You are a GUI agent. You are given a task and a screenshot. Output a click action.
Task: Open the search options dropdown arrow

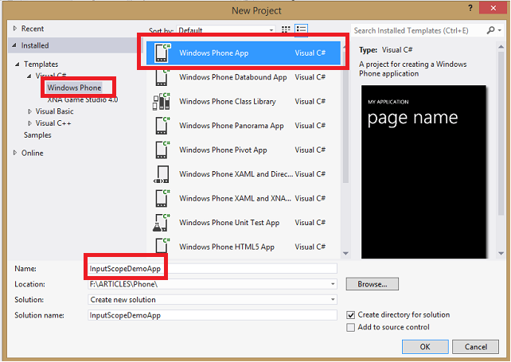500,30
